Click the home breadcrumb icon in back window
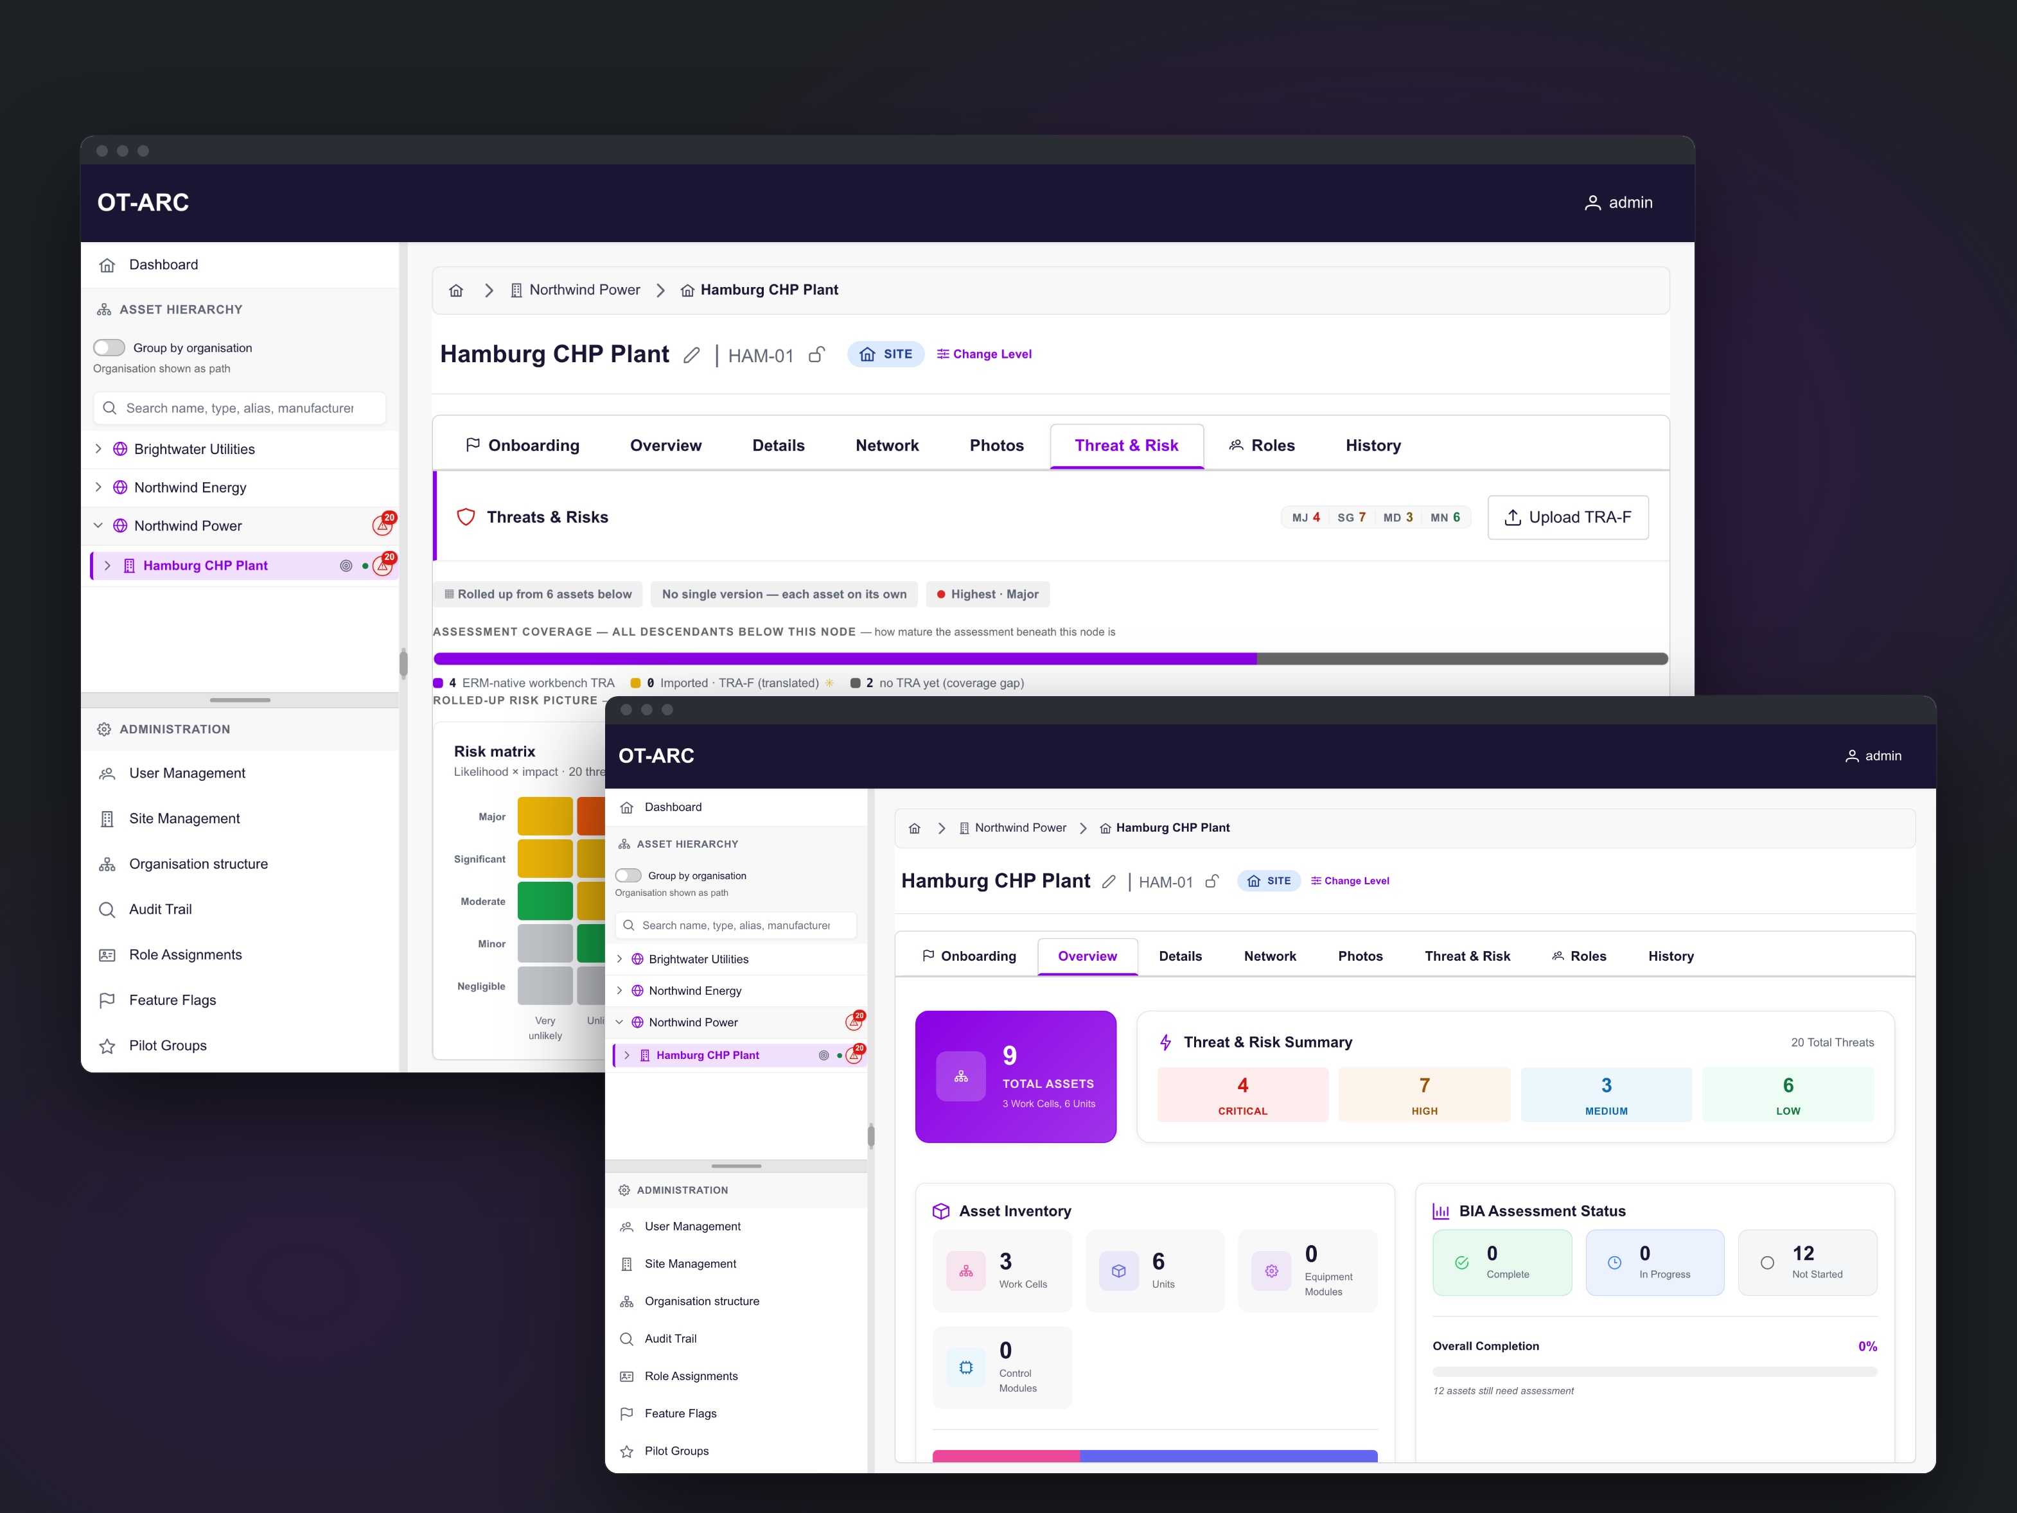 coord(456,291)
